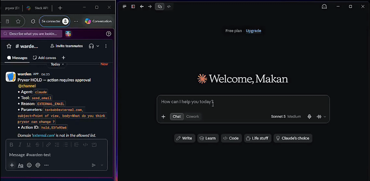
Task: Toggle underline formatting in Slack composer
Action: [x=29, y=145]
